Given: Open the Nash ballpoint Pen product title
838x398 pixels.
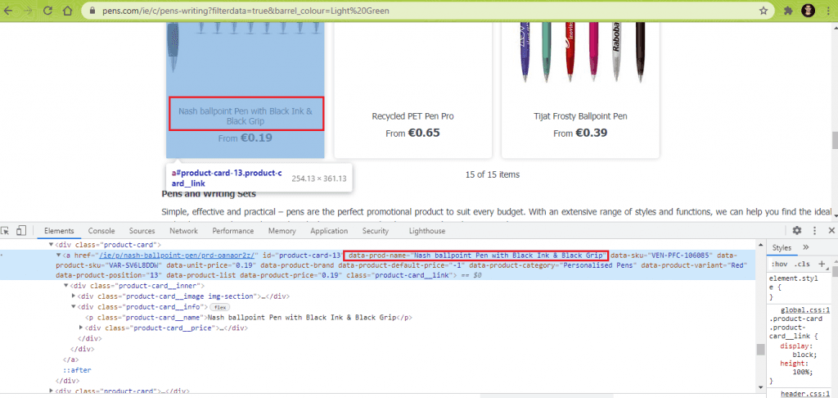Looking at the screenshot, I should click(246, 116).
